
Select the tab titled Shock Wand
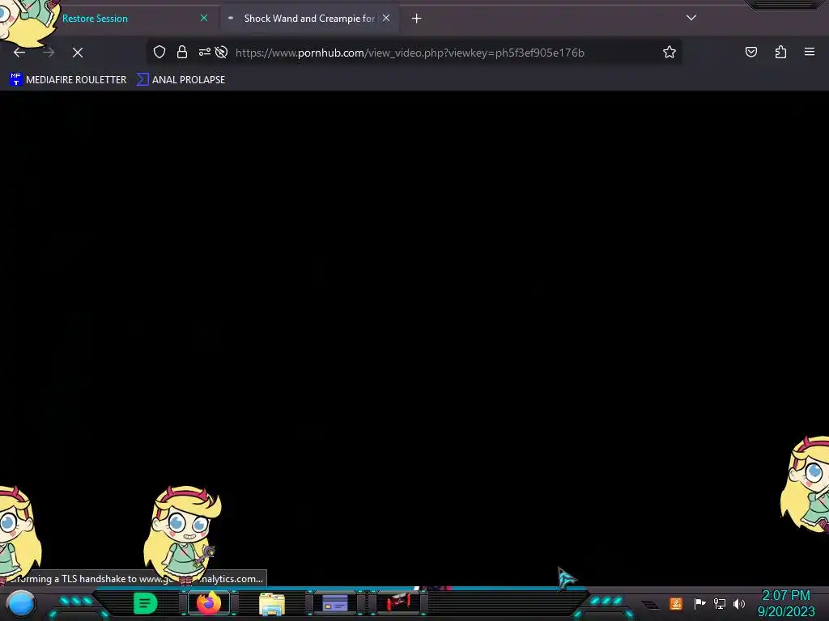308,19
